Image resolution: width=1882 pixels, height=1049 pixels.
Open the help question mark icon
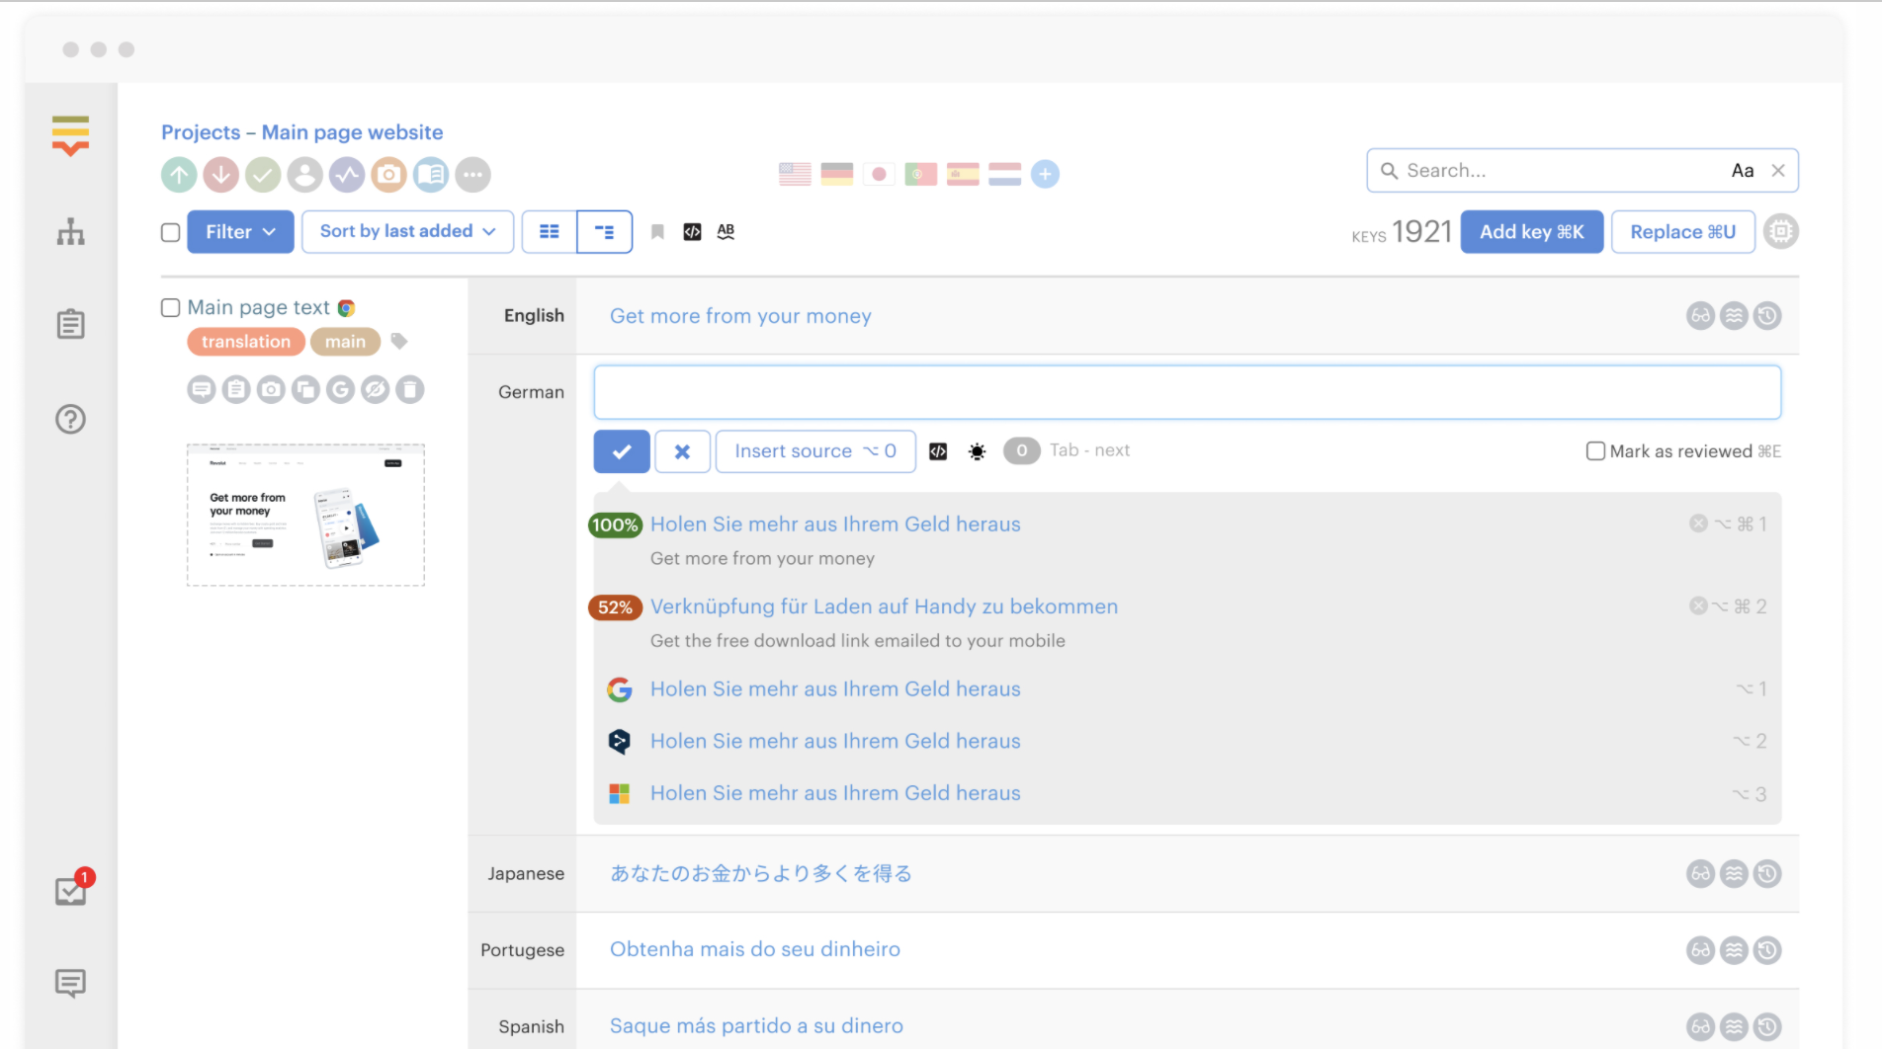coord(70,420)
